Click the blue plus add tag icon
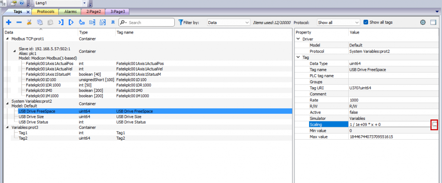The width and height of the screenshot is (442, 183). click(8, 22)
